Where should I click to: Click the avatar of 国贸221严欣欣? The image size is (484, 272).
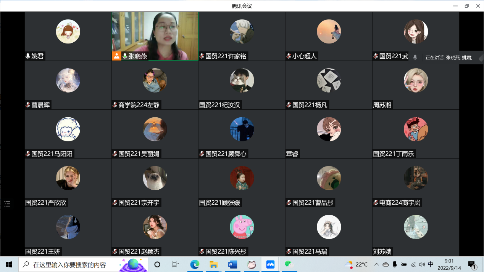point(68,178)
